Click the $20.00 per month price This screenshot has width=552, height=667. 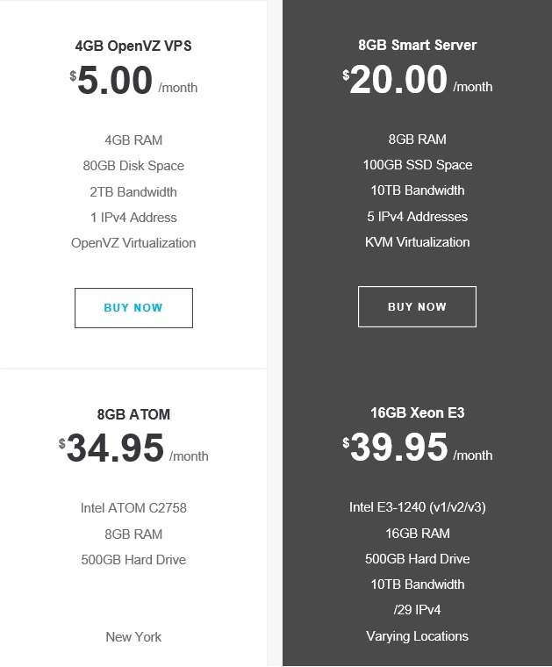[x=398, y=81]
